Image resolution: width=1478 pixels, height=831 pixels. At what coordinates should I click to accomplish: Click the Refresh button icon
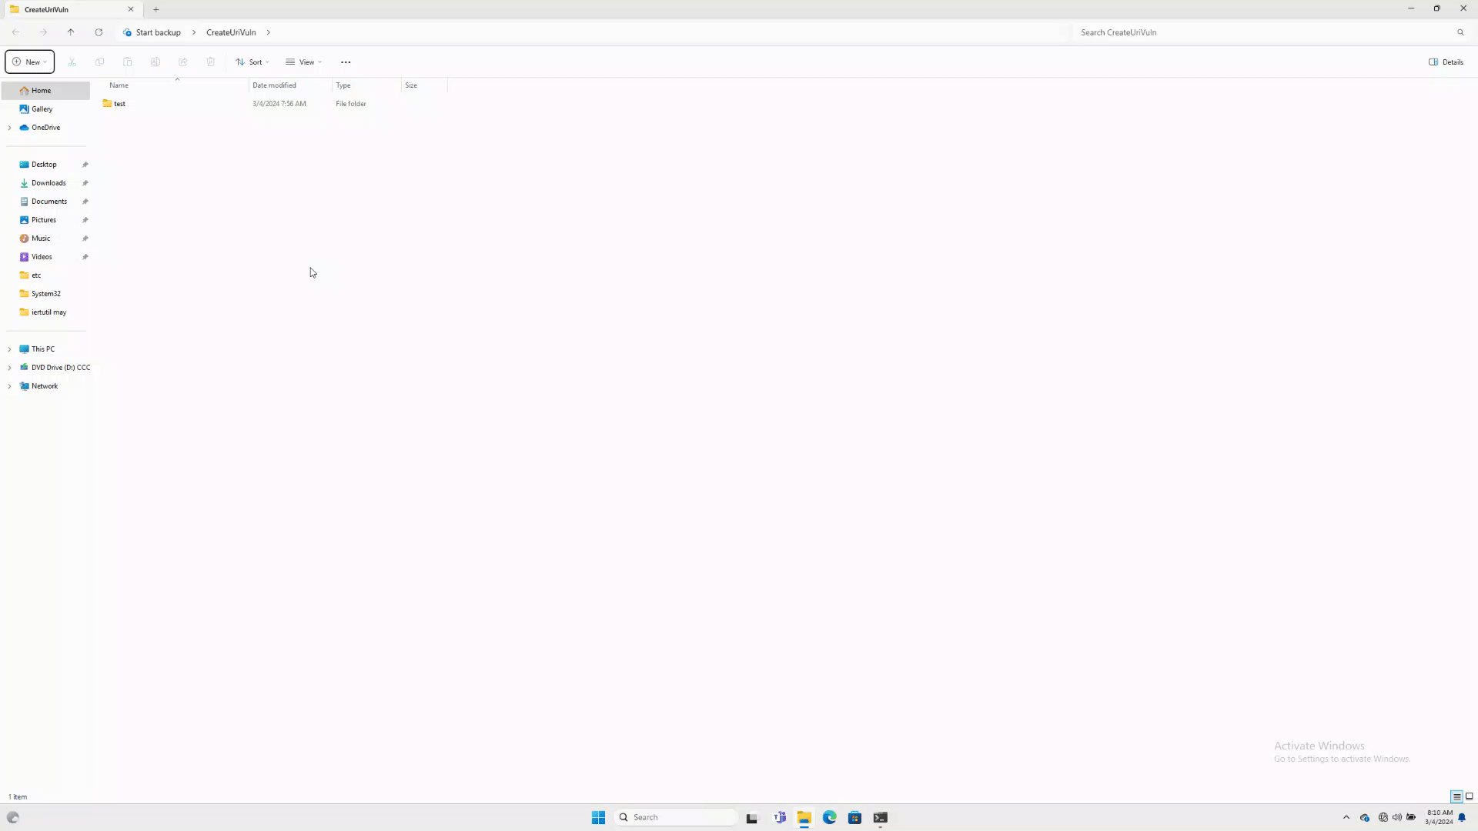[99, 32]
